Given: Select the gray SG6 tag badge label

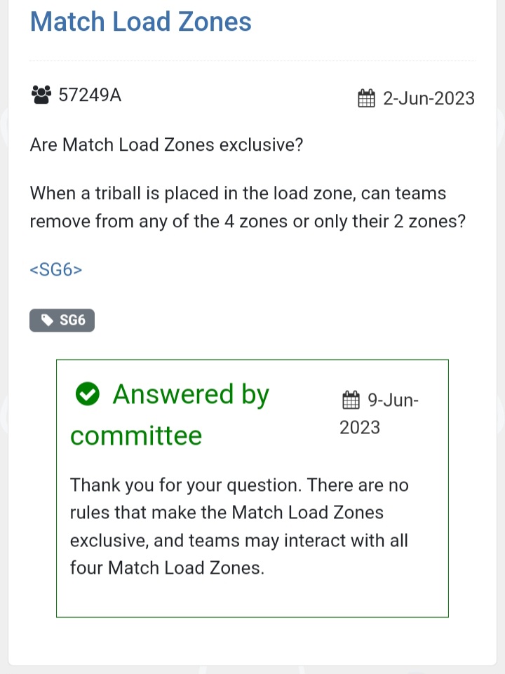Looking at the screenshot, I should (x=72, y=321).
